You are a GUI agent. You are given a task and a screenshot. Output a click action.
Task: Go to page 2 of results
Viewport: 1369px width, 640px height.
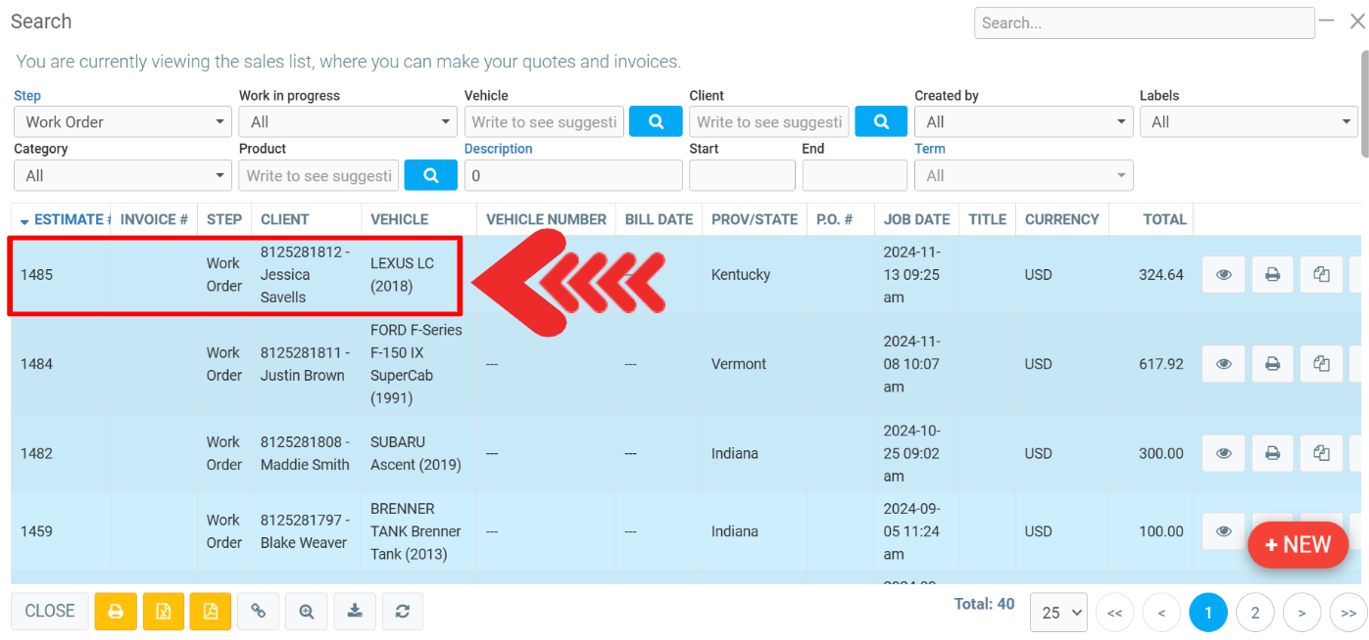[1255, 614]
